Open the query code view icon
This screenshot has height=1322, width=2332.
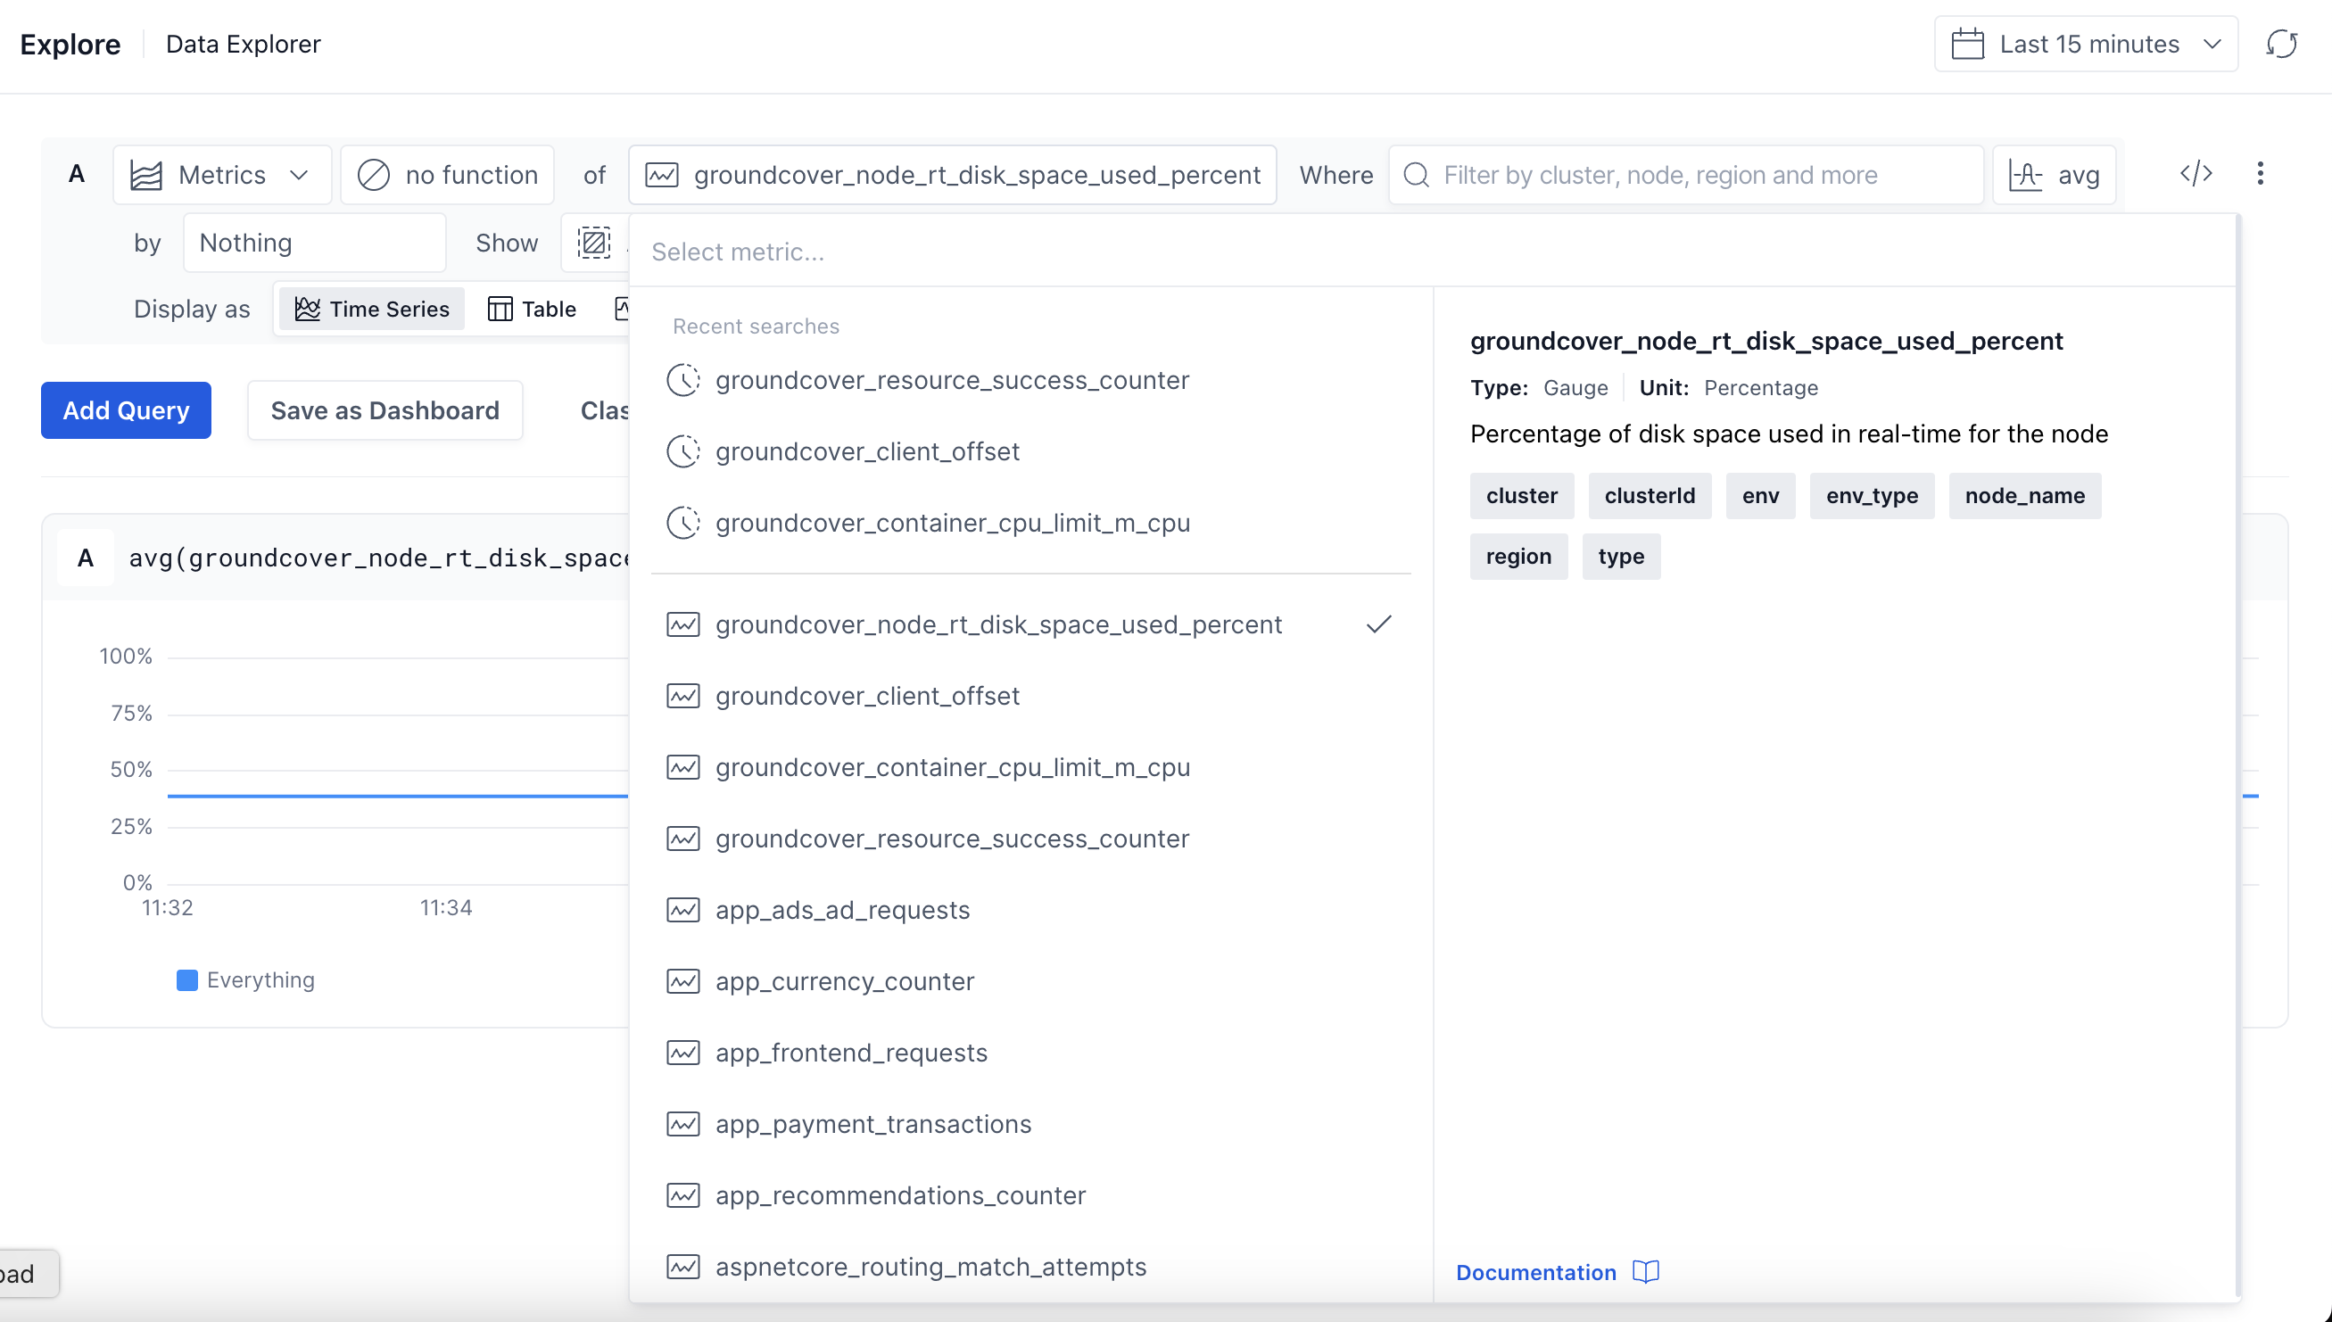tap(2195, 173)
